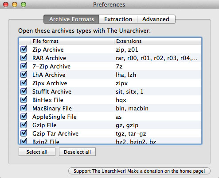Disable the 7-Zip Archive format checkbox
This screenshot has height=178, width=219.
click(x=23, y=66)
